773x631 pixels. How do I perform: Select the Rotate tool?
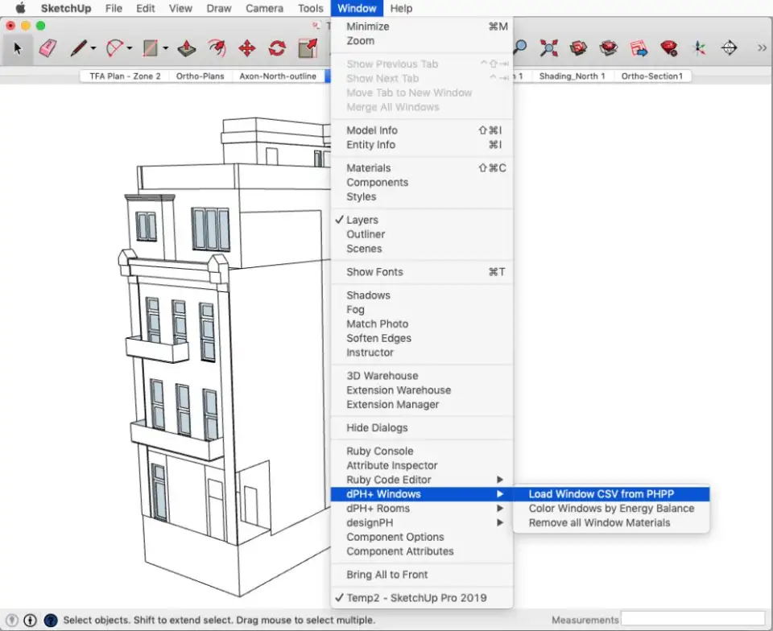pyautogui.click(x=277, y=48)
